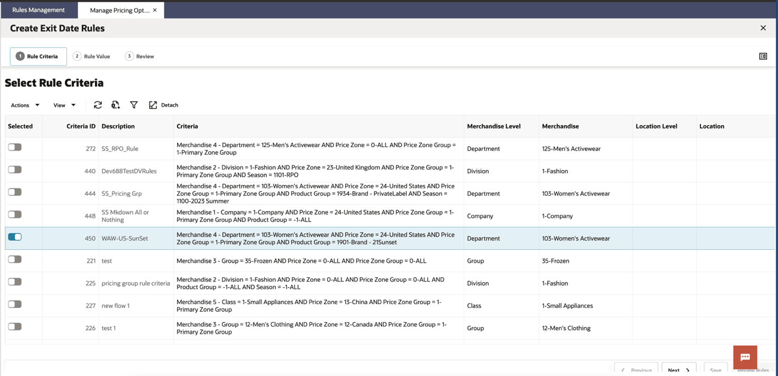Go to step 2 Rule Value

click(92, 56)
